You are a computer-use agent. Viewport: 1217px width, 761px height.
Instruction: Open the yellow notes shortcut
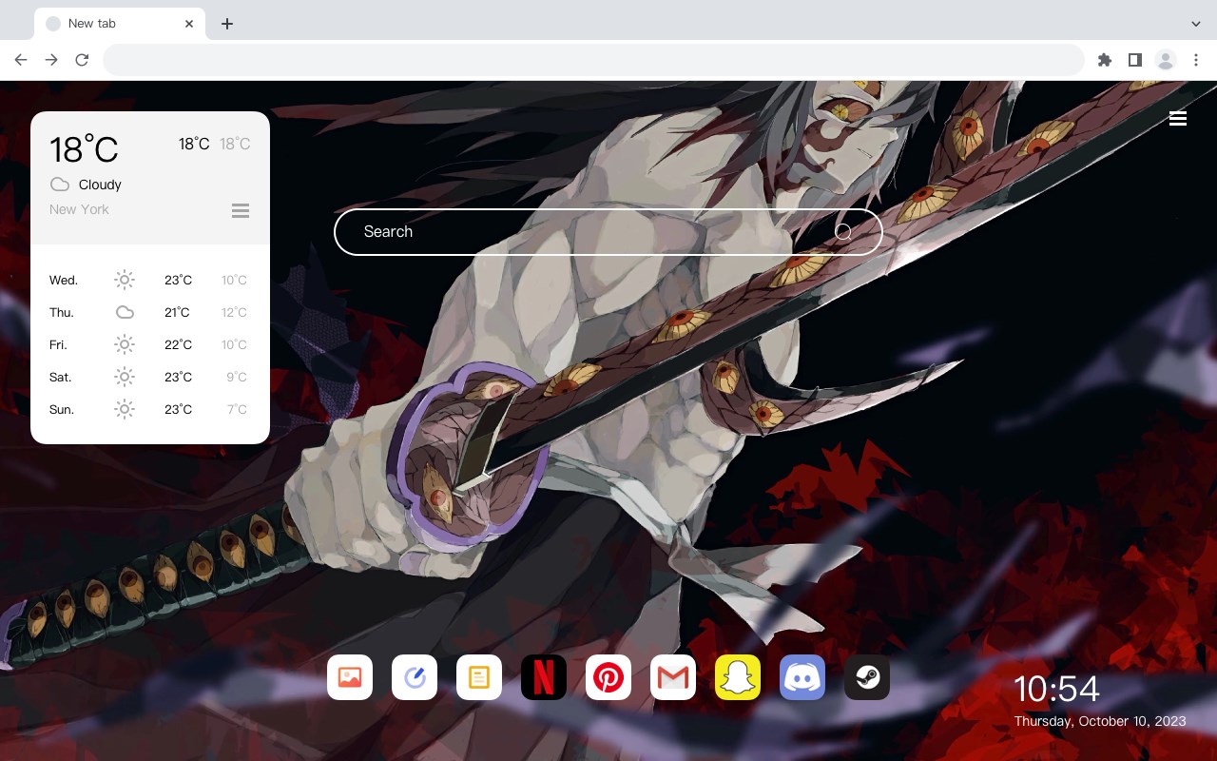pyautogui.click(x=479, y=677)
